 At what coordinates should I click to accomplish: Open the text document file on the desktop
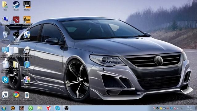pos(16,50)
